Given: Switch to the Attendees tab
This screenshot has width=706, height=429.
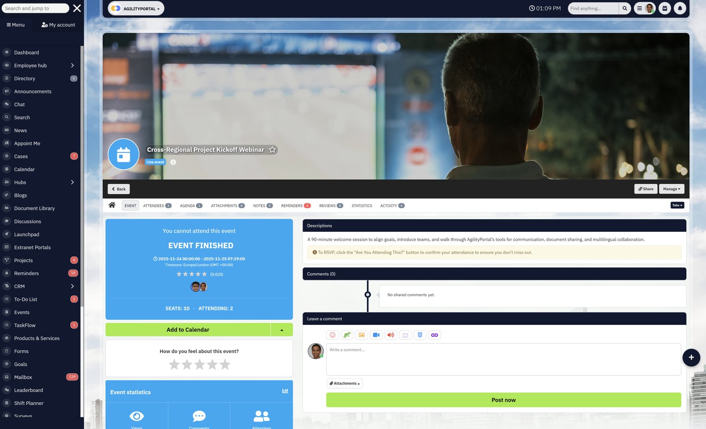Looking at the screenshot, I should coord(157,206).
